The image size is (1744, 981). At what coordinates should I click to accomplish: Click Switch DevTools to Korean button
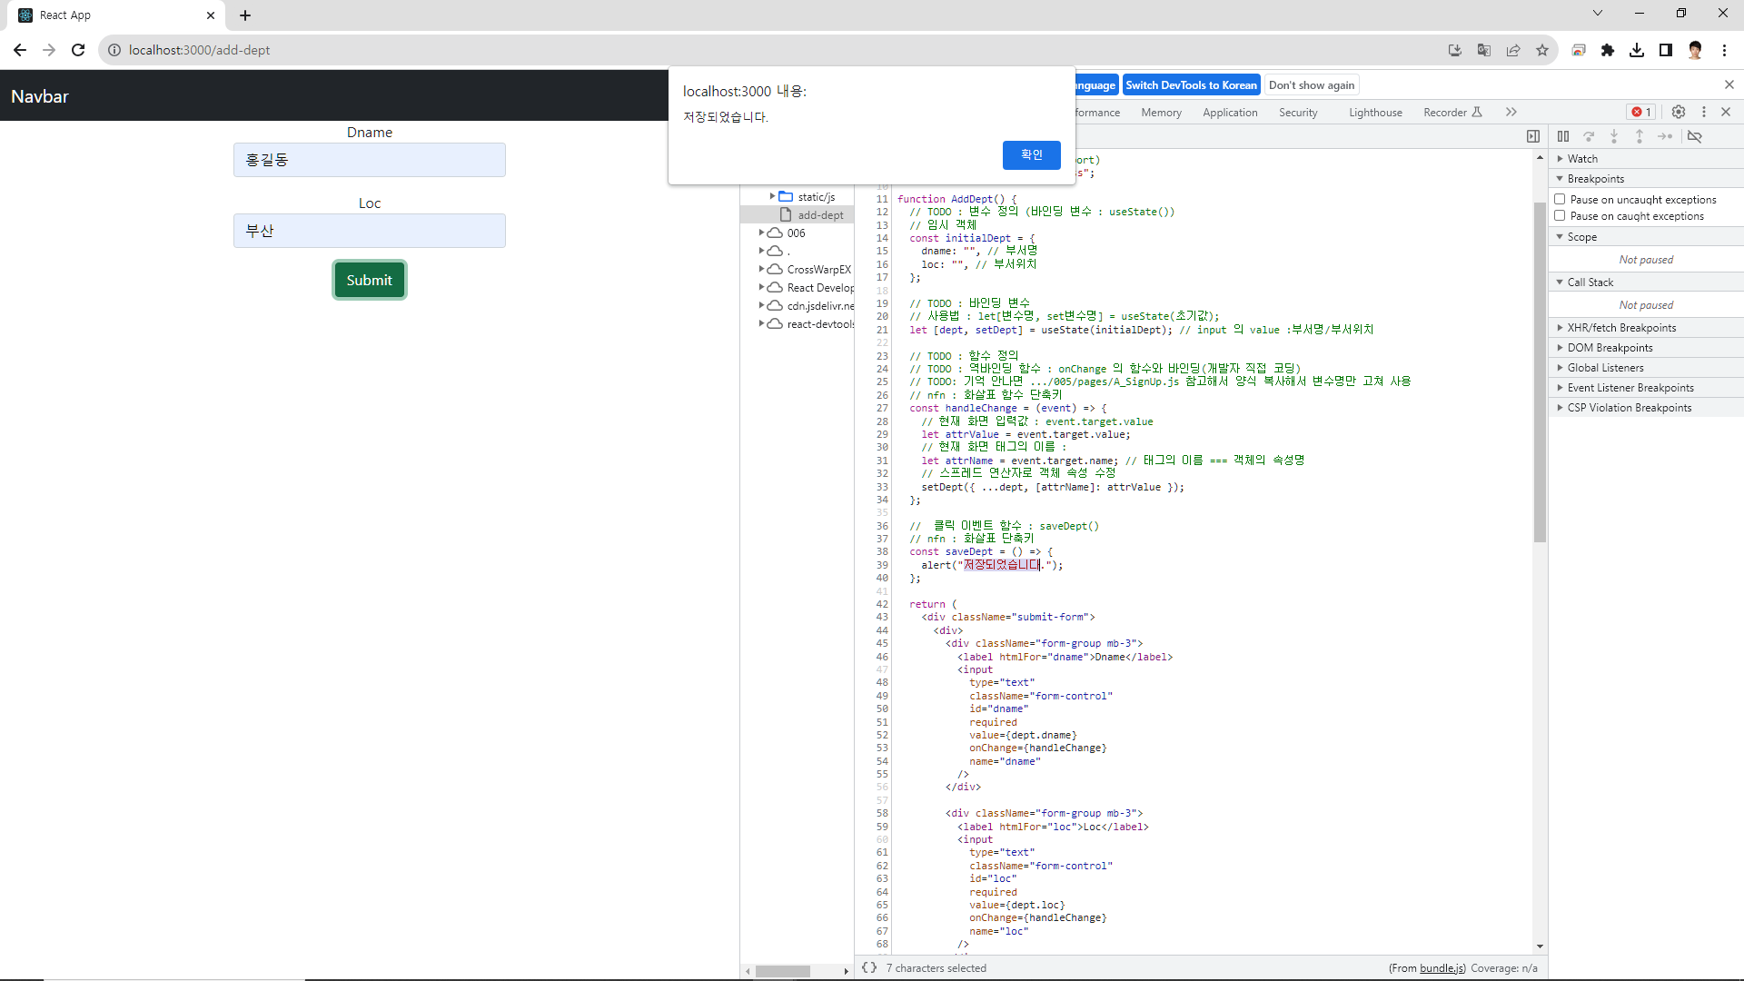(1190, 84)
